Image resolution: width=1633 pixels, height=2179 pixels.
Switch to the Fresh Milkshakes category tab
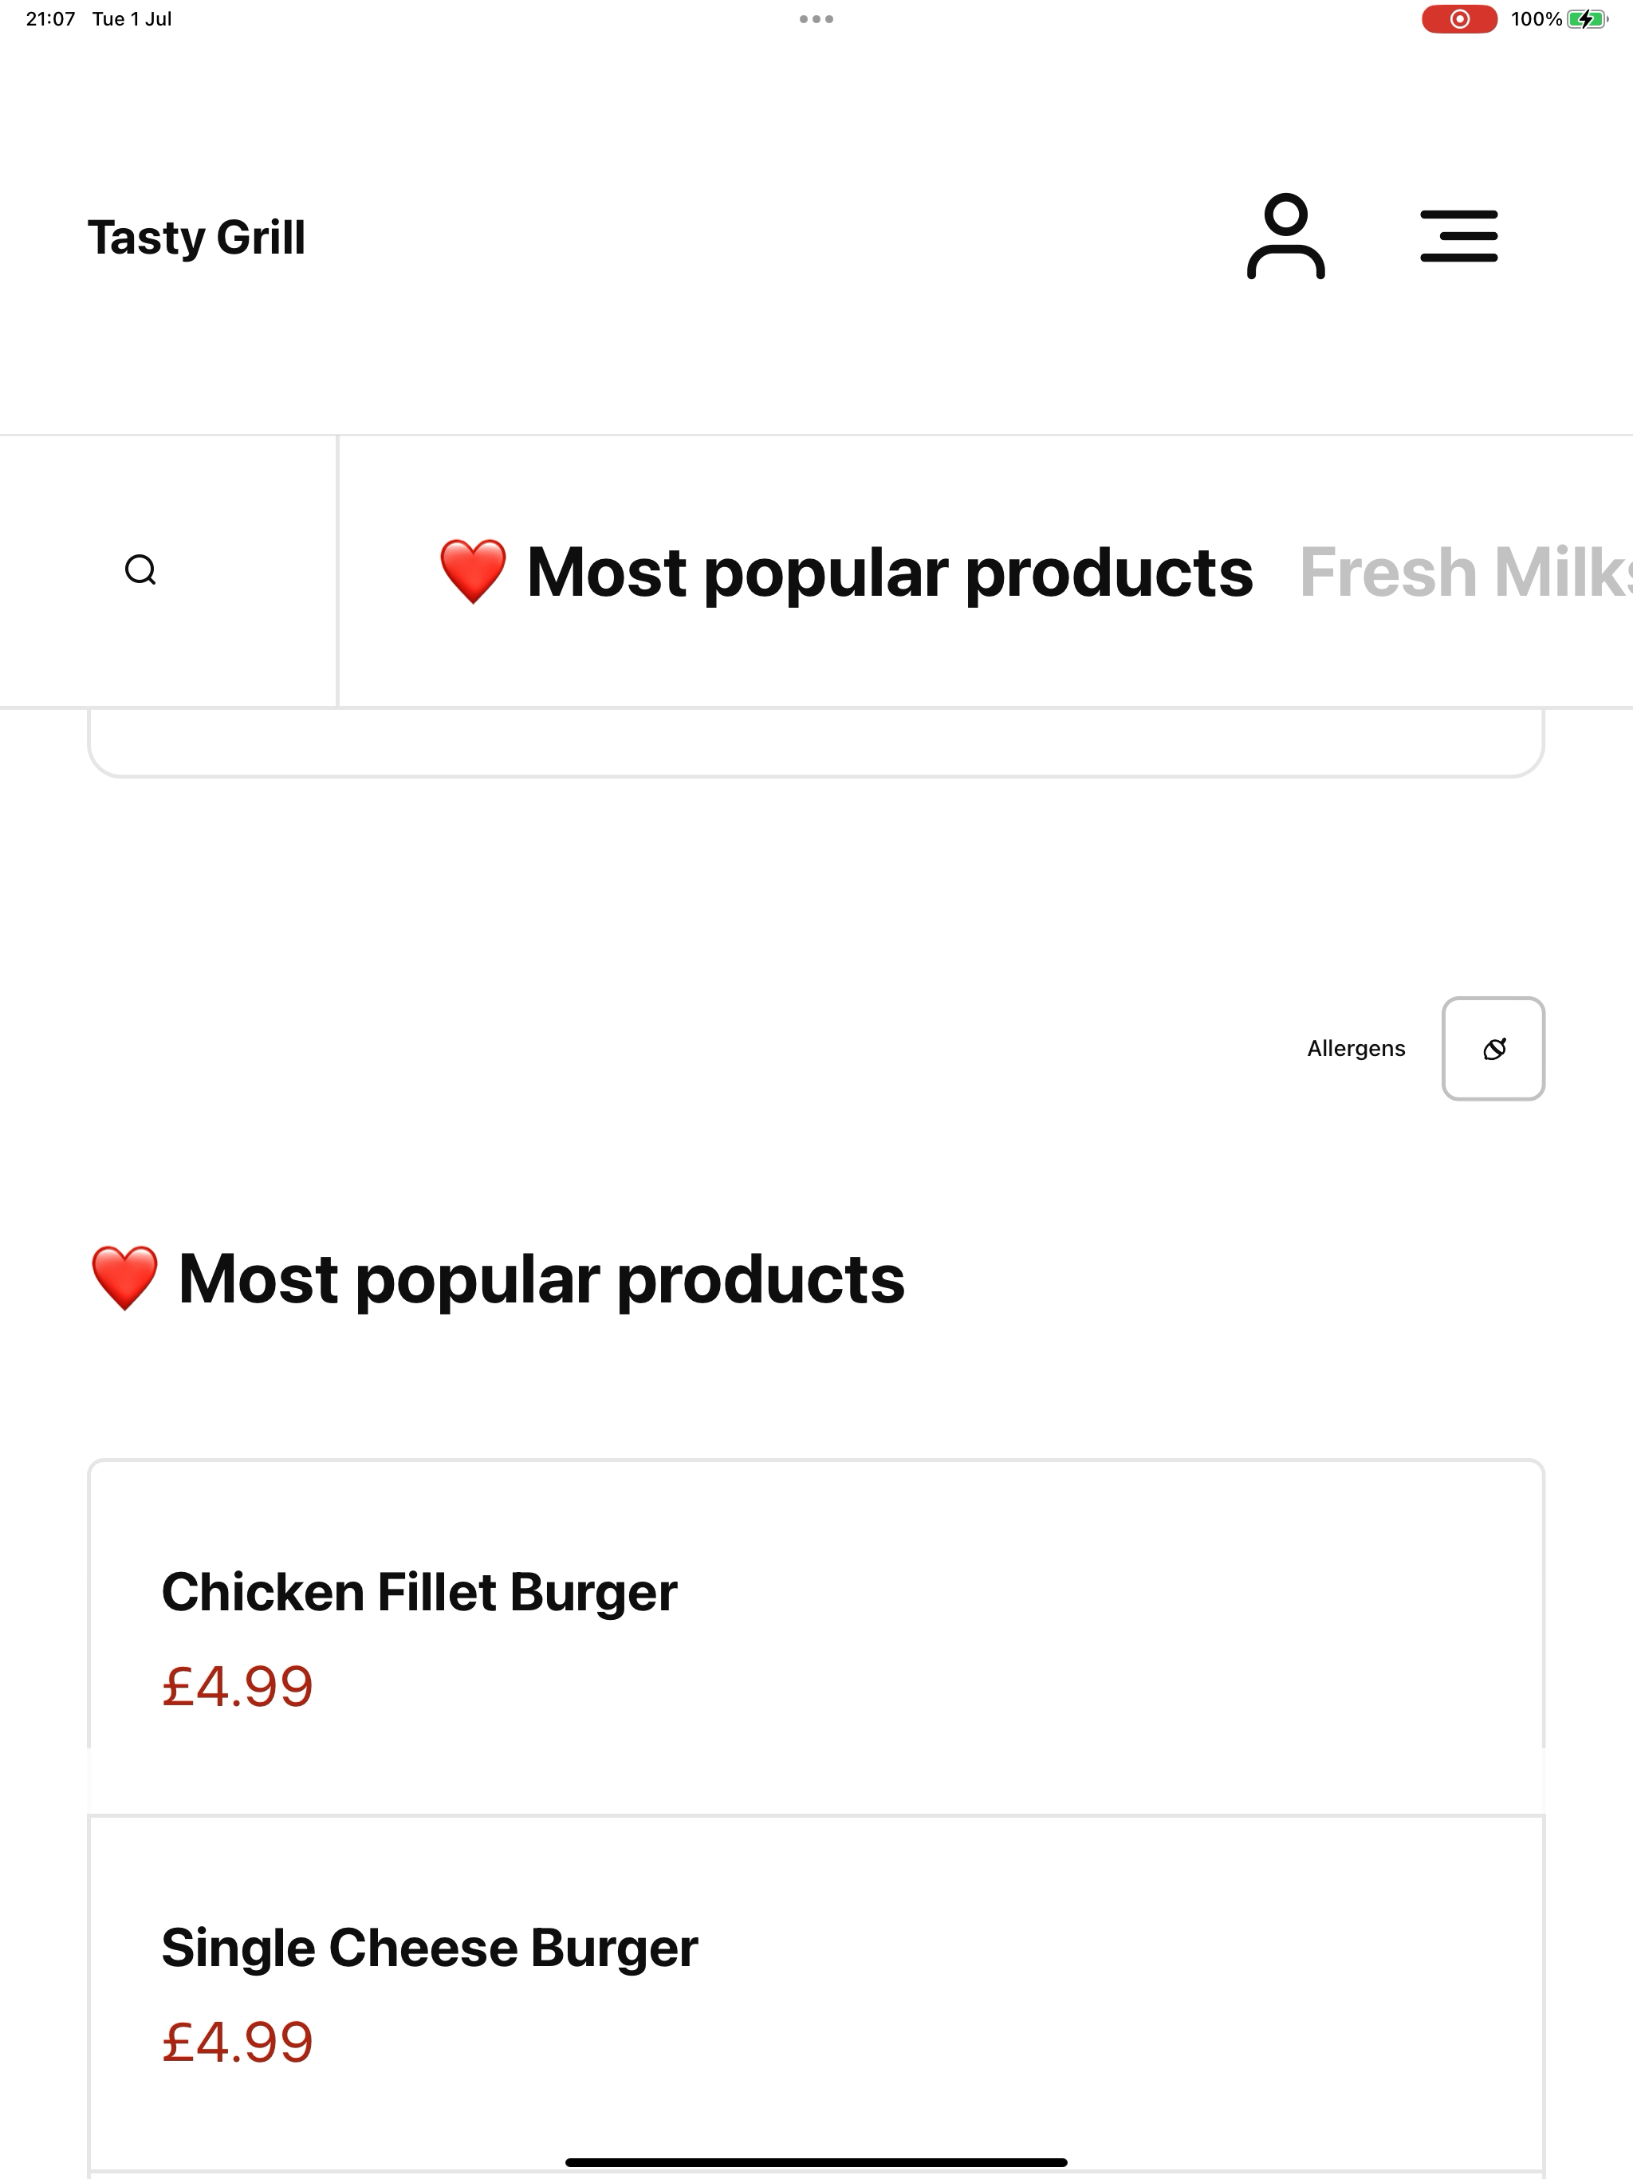[1466, 571]
